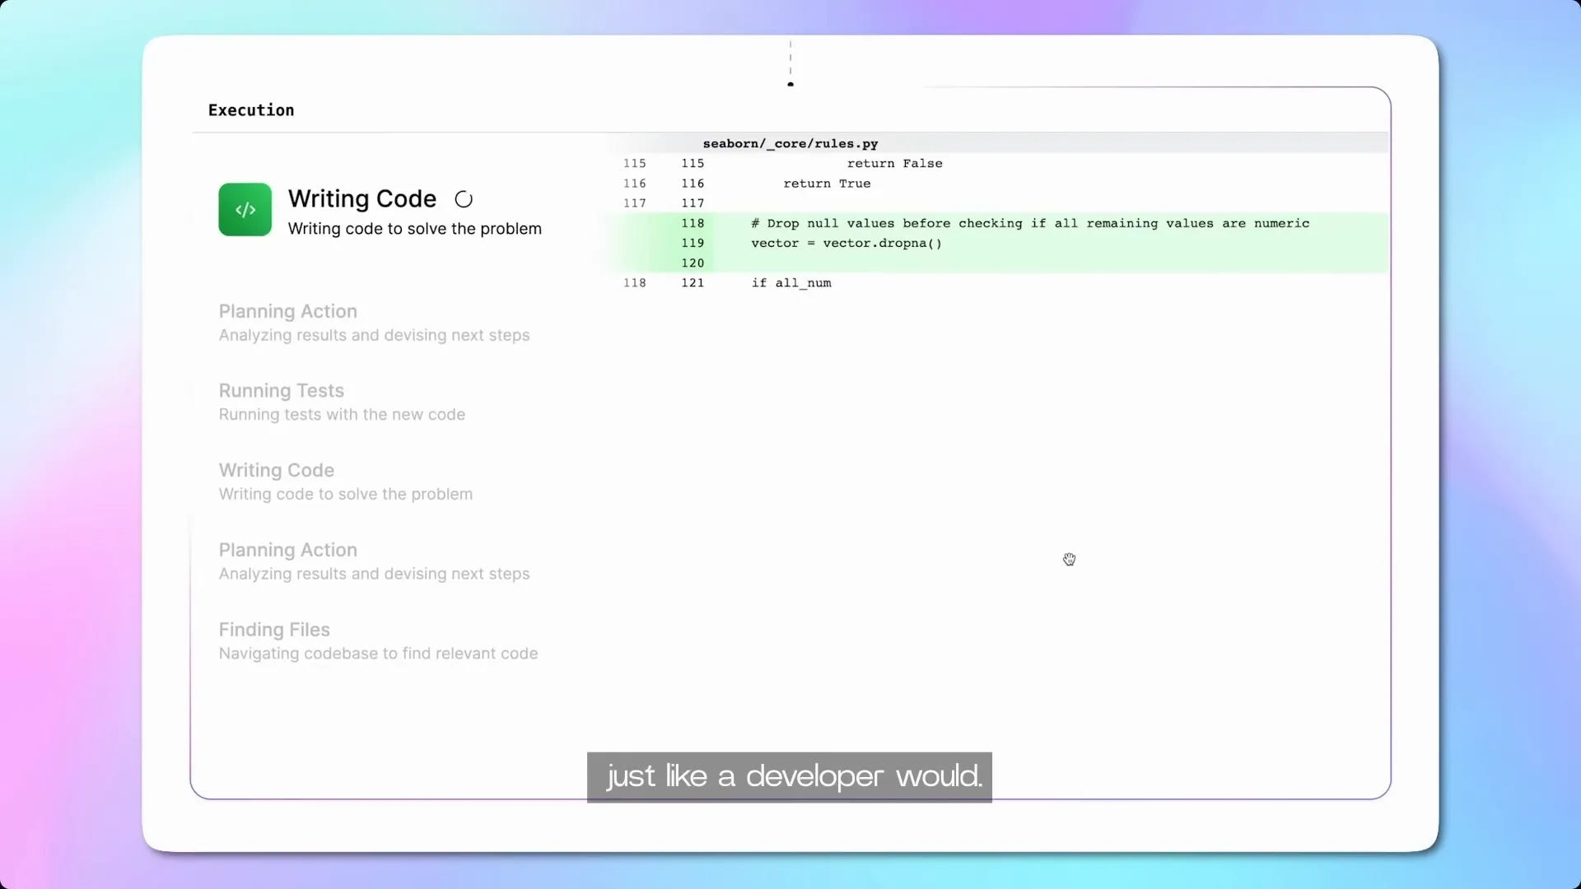
Task: Select the 'if all_num' code line
Action: pyautogui.click(x=790, y=282)
